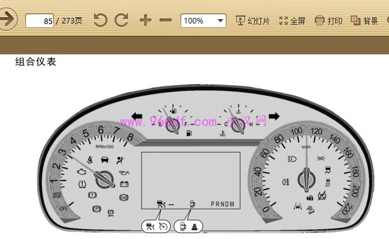This screenshot has width=389, height=239.
Task: Click the 组合仪表 heading text
Action: pyautogui.click(x=36, y=62)
